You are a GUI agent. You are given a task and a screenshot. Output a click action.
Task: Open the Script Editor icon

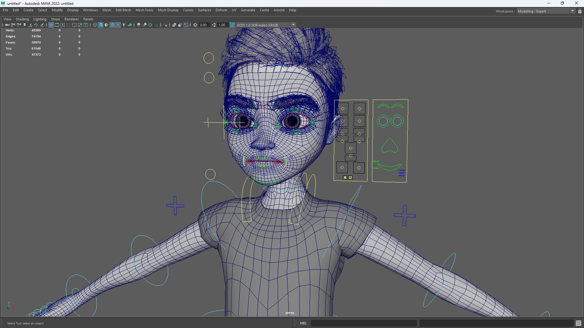(578, 323)
